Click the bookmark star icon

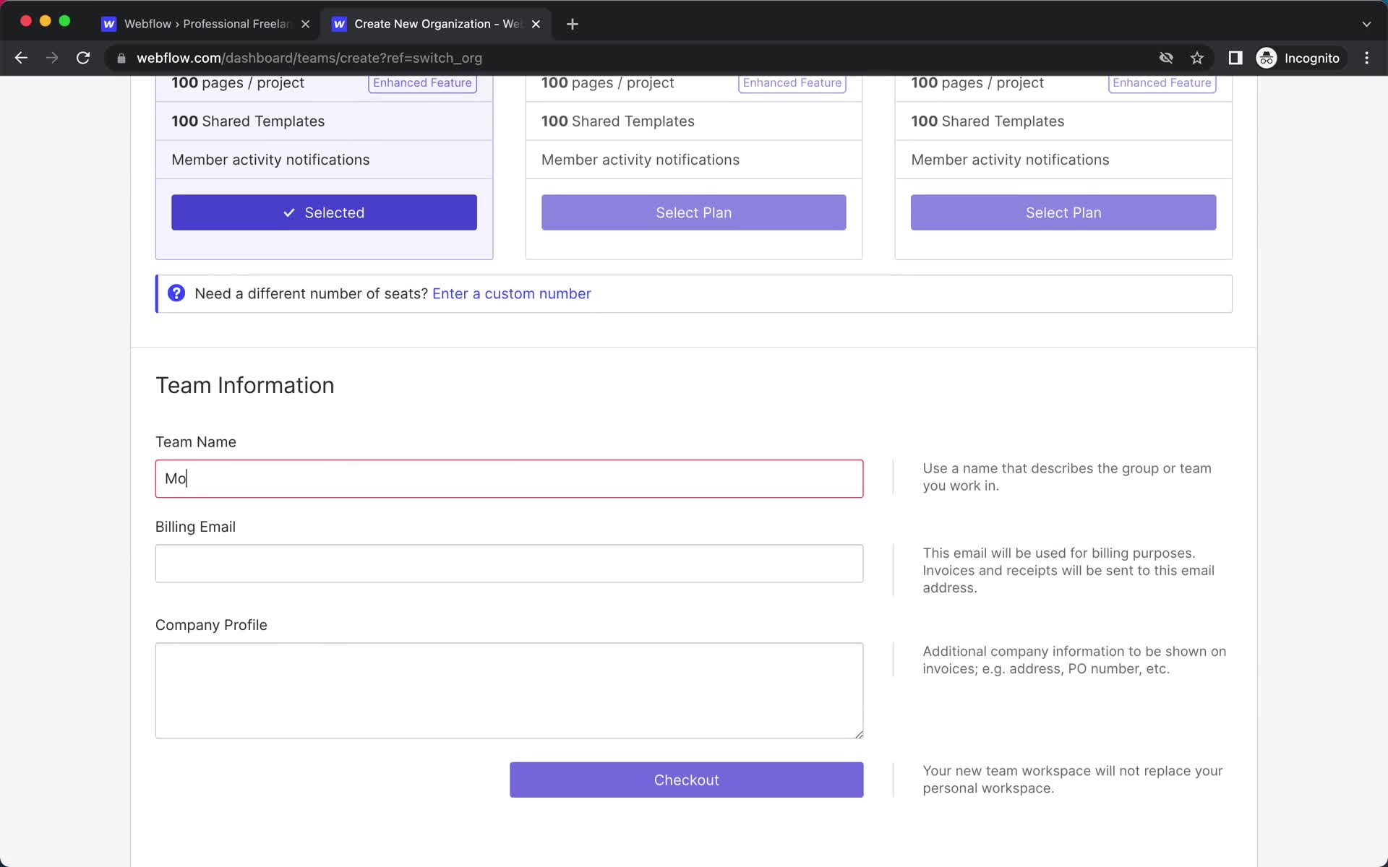(1197, 57)
